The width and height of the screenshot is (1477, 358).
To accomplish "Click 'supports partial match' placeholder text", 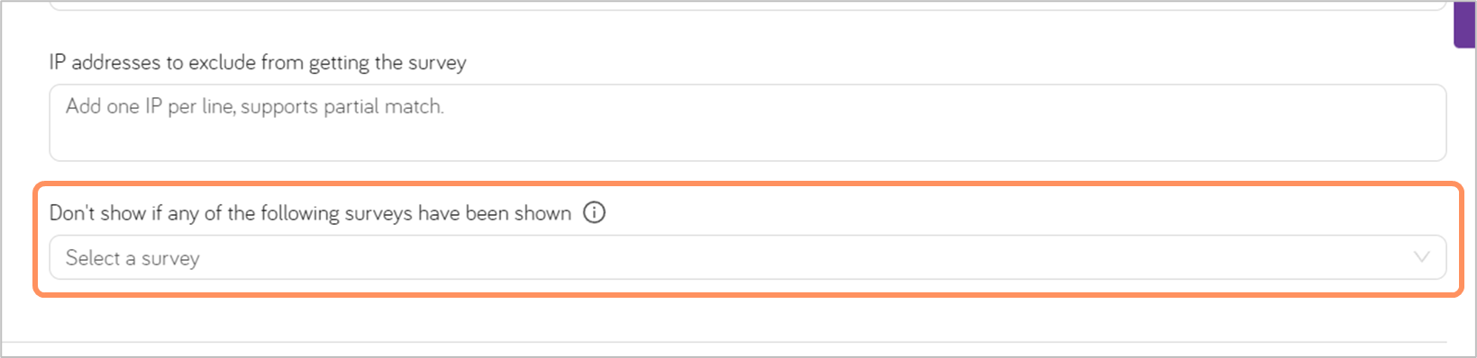I will [x=342, y=107].
